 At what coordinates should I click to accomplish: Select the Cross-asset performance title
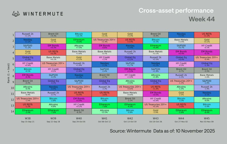176,11
